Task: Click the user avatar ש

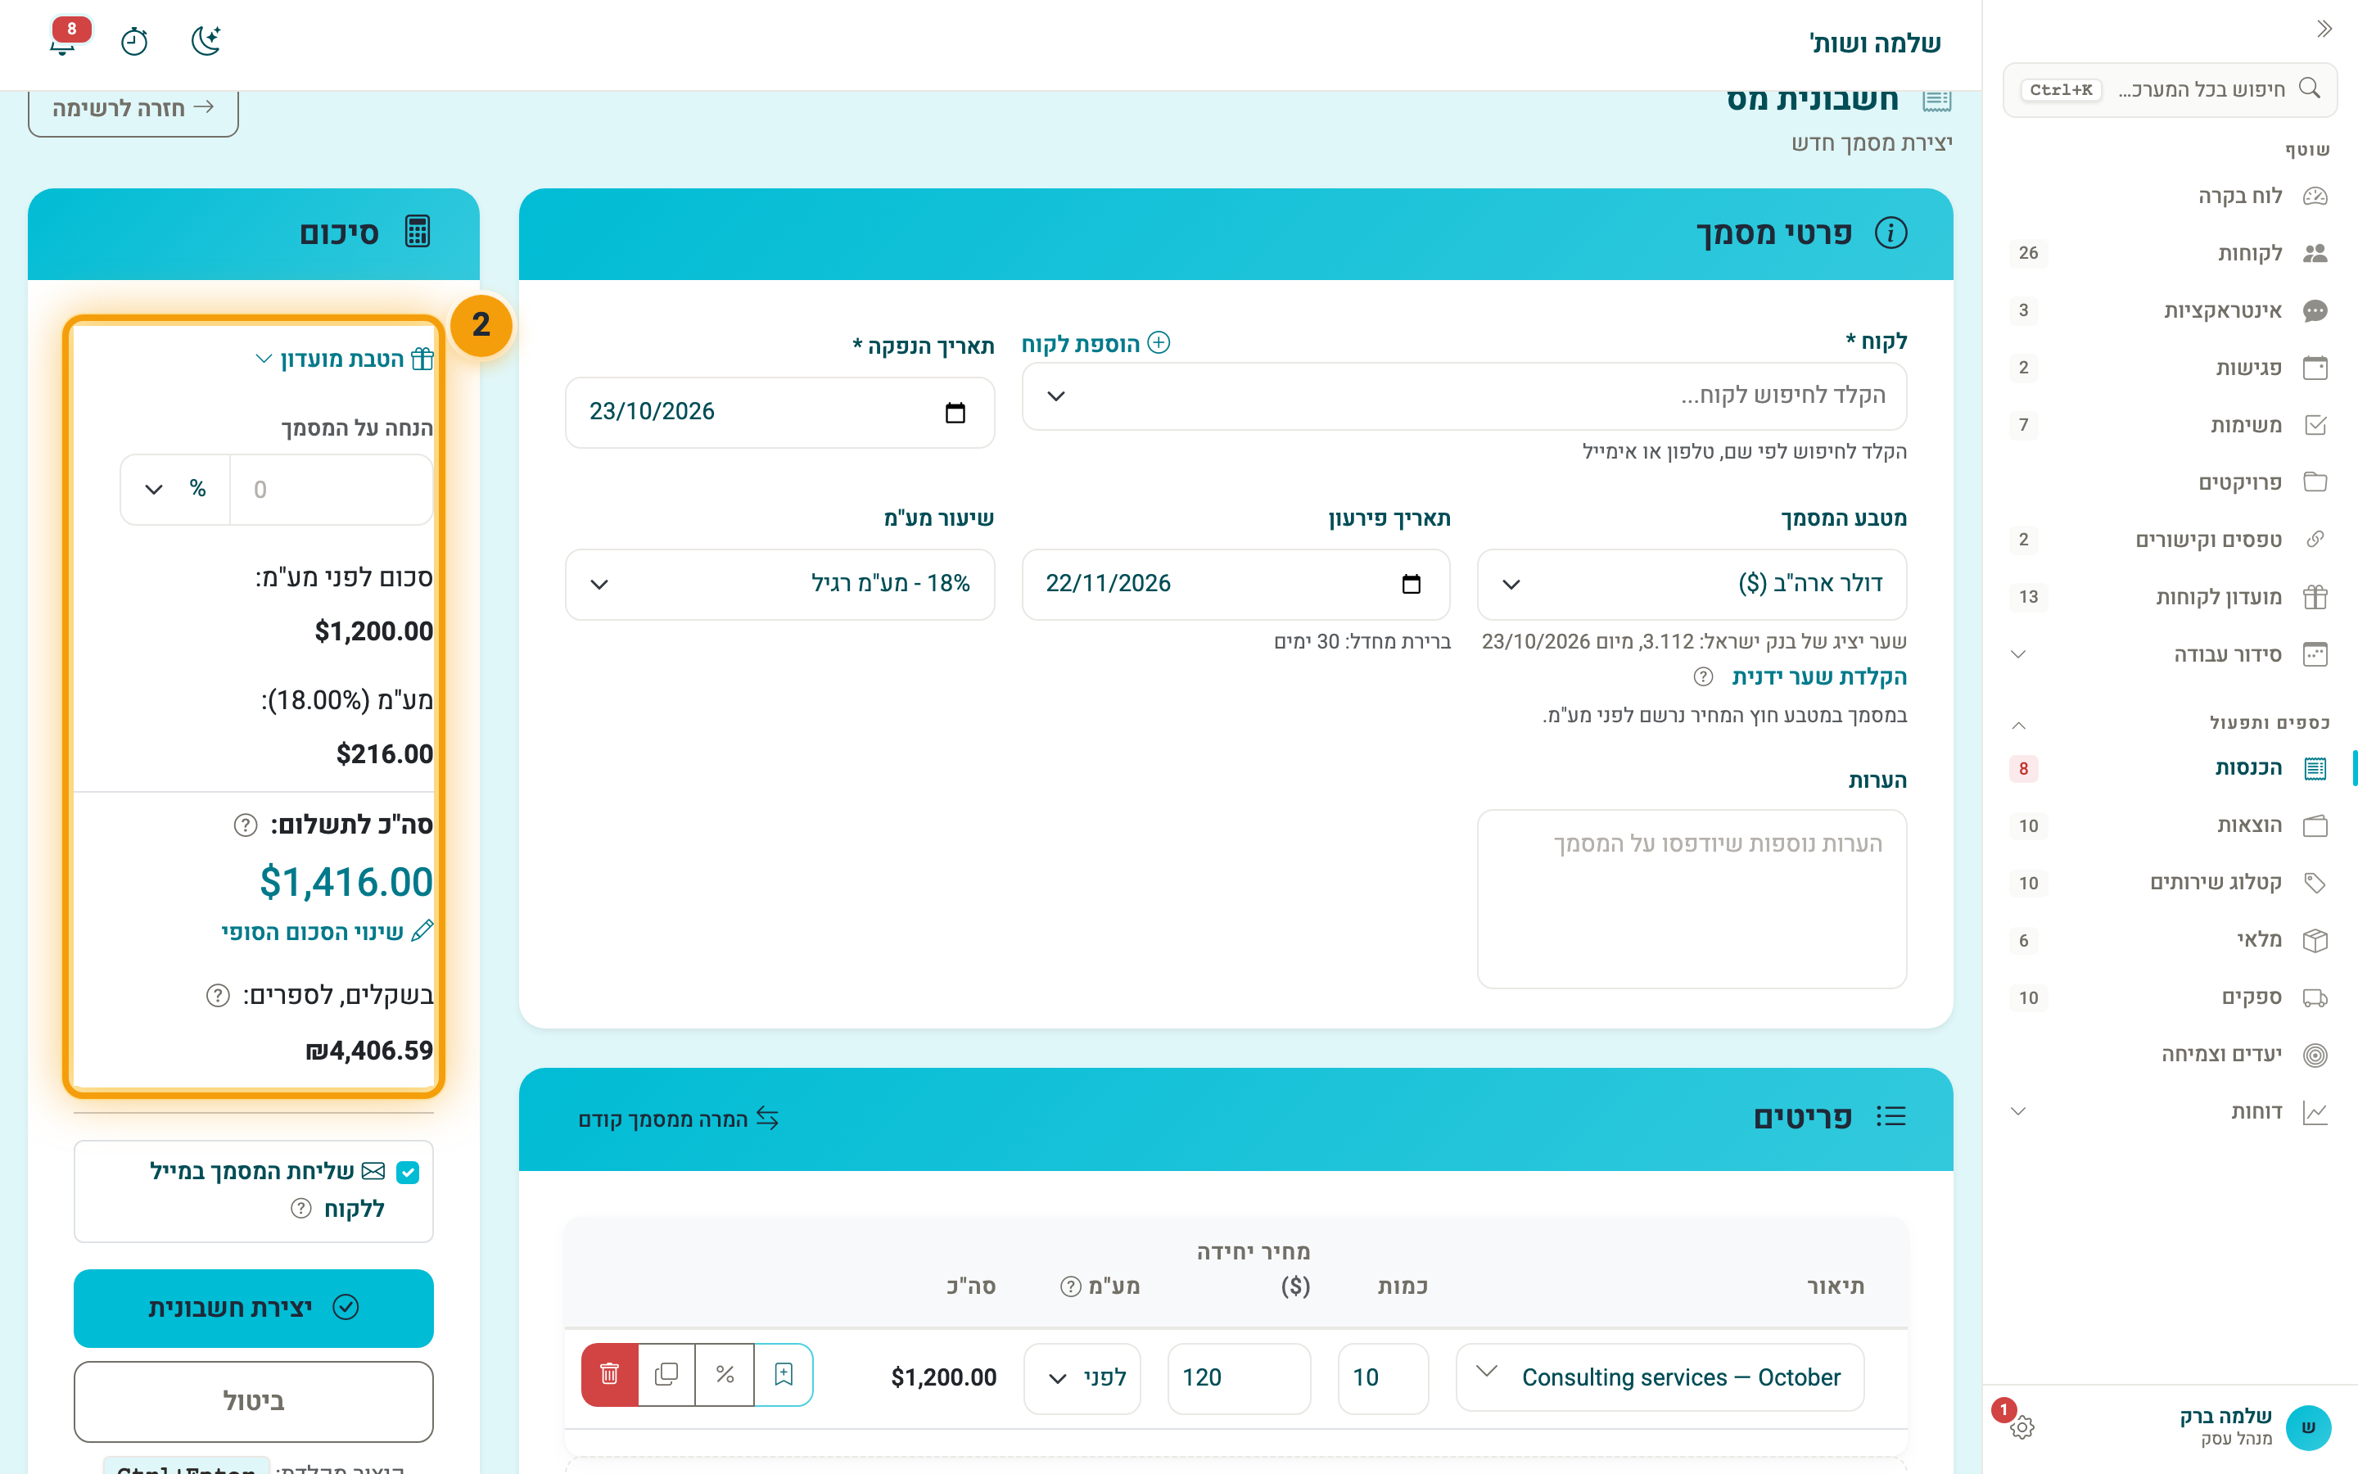Action: (2308, 1427)
